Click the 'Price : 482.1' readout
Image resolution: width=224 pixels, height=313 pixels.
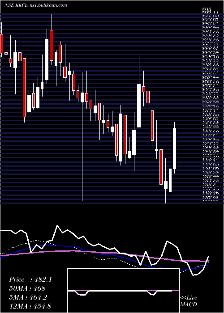click(30, 279)
